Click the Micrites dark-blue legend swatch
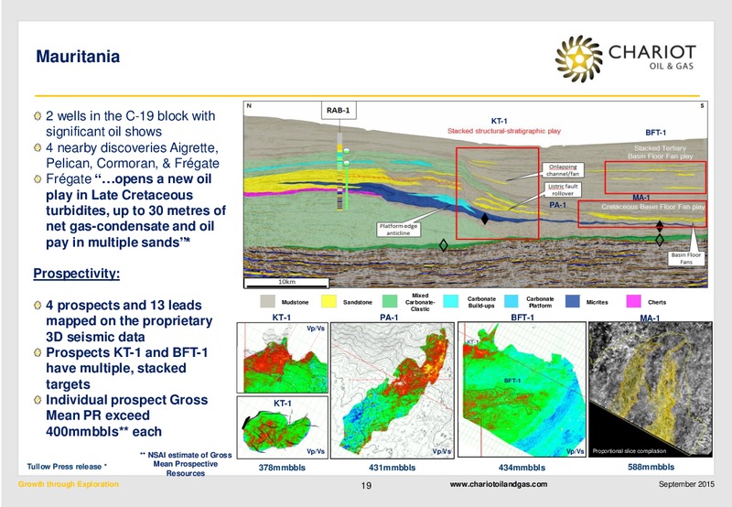The image size is (732, 507). coord(573,302)
